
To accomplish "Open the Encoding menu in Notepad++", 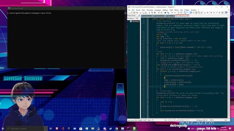I will point(150,10).
